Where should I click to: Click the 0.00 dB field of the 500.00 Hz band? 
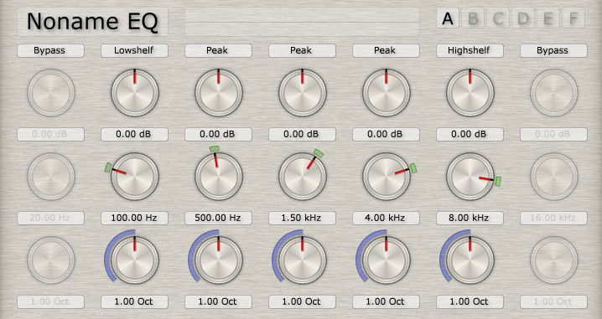(218, 134)
